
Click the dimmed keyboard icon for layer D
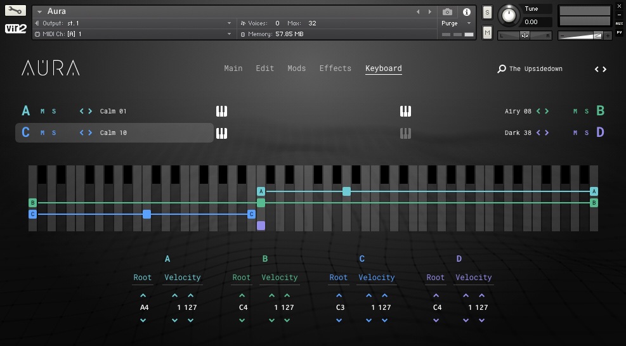[405, 133]
